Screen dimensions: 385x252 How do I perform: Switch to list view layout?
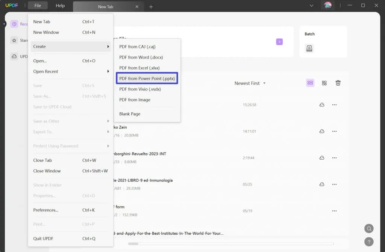click(310, 83)
